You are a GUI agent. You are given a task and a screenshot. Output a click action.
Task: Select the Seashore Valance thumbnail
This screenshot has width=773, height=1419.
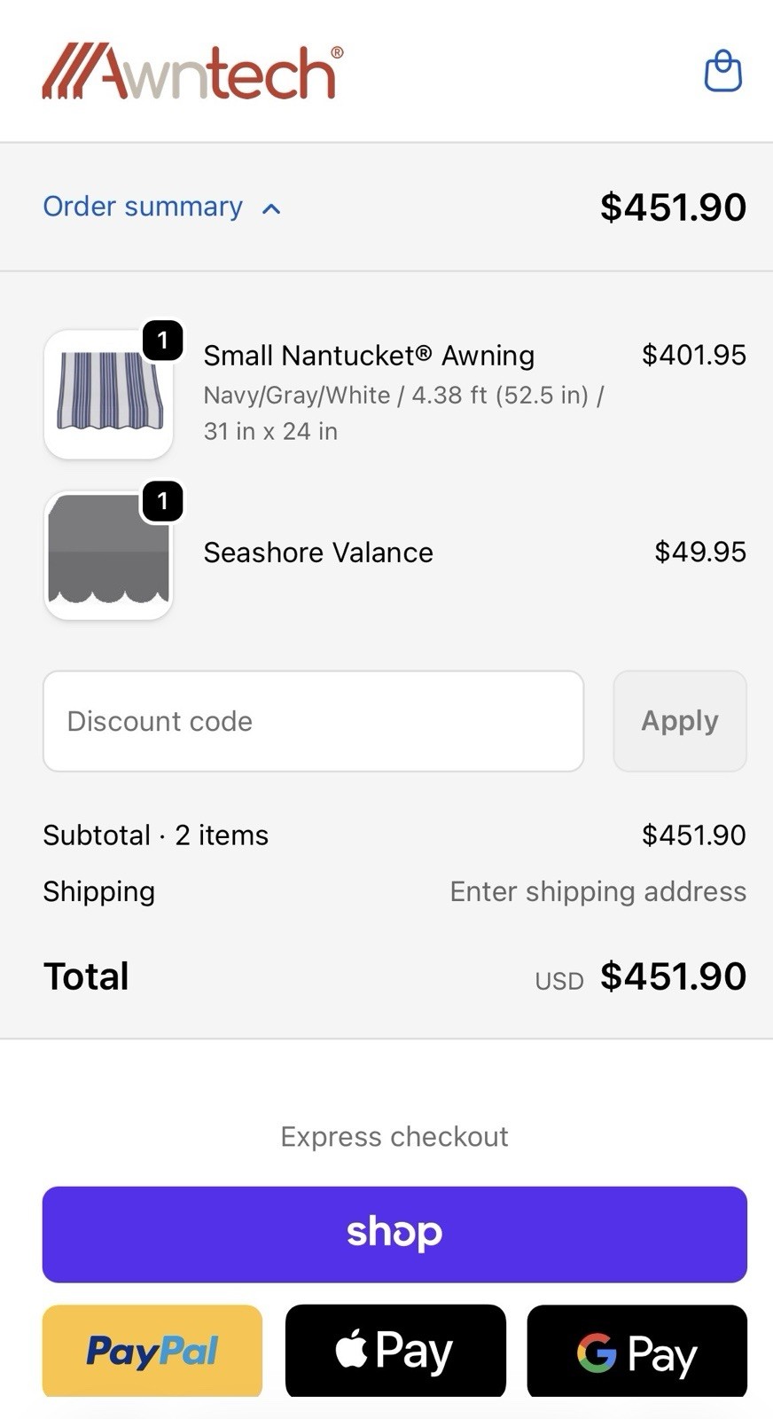pos(108,555)
